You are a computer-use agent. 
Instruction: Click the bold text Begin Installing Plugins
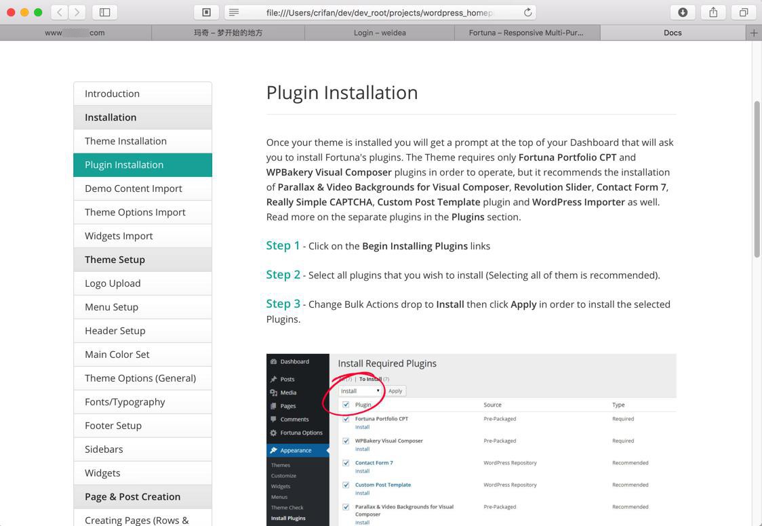pos(414,246)
